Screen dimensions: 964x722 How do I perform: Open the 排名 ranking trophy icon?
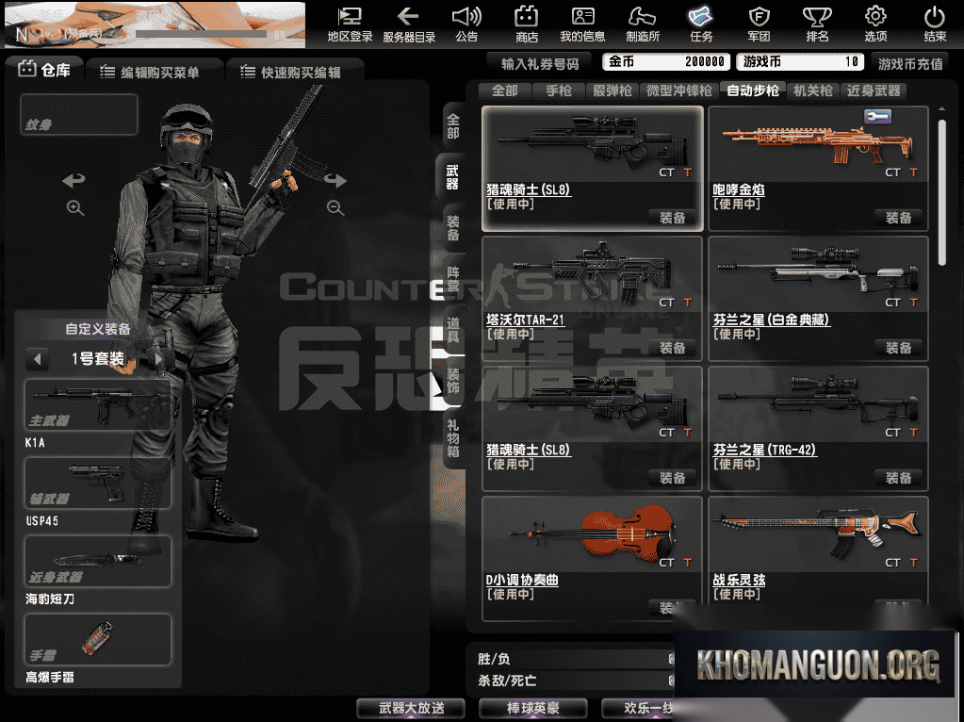[x=817, y=25]
